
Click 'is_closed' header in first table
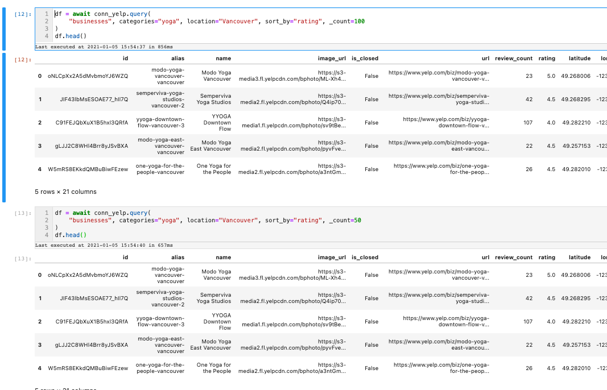click(365, 59)
